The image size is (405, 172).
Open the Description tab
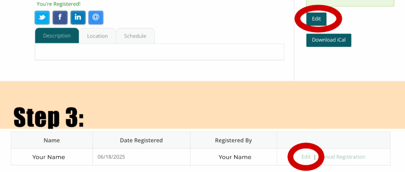57,36
